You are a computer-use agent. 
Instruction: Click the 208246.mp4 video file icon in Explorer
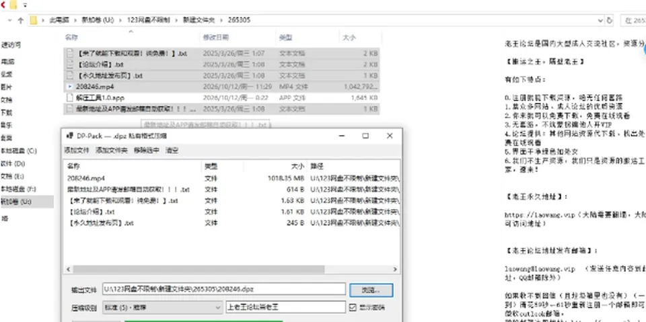tap(69, 87)
